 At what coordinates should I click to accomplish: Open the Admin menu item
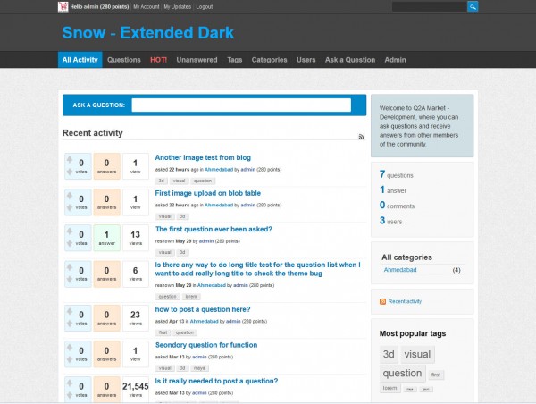coord(395,60)
